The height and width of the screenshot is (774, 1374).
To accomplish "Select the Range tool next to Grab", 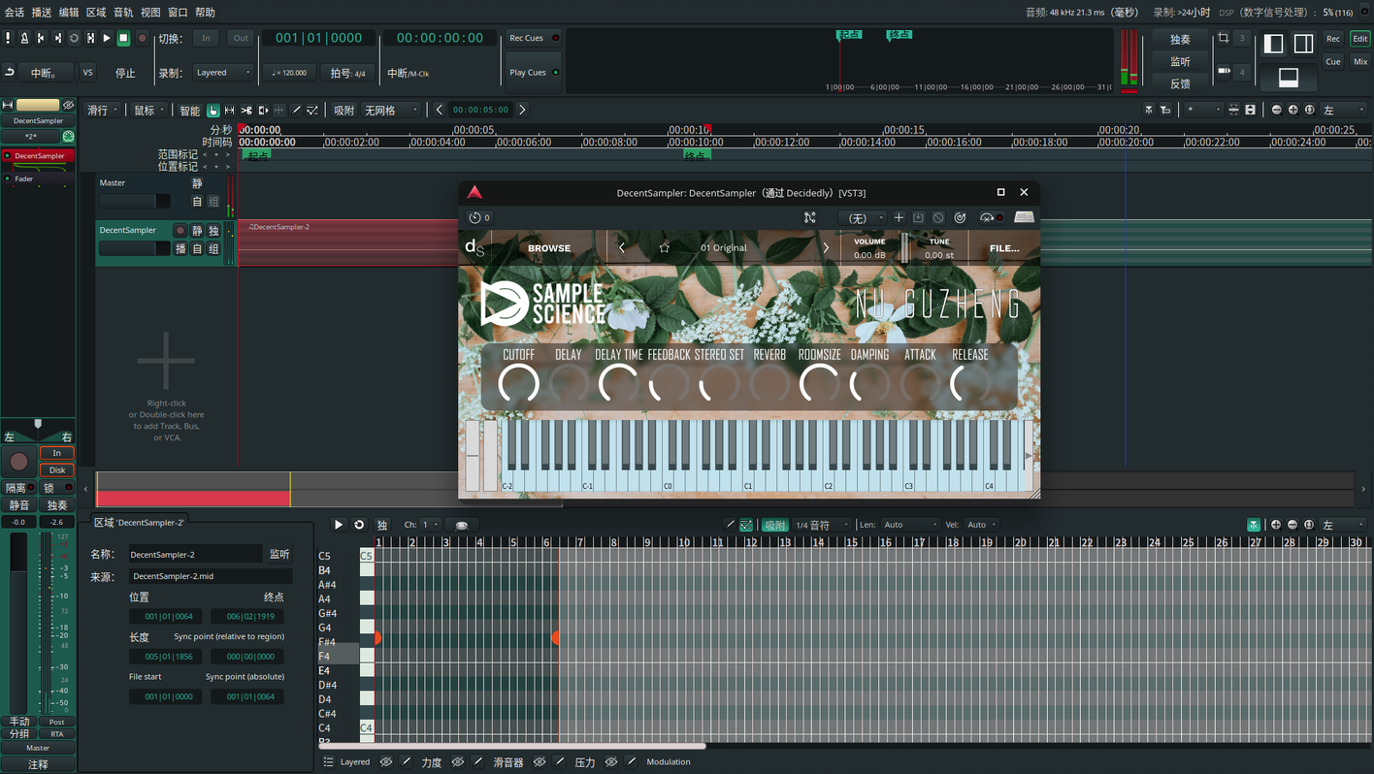I will [230, 111].
